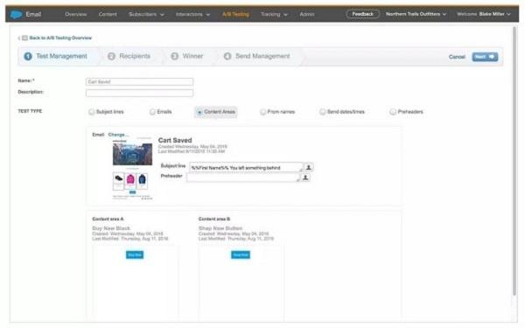Click the back arrow icon before Back to A/B Testing

point(19,38)
